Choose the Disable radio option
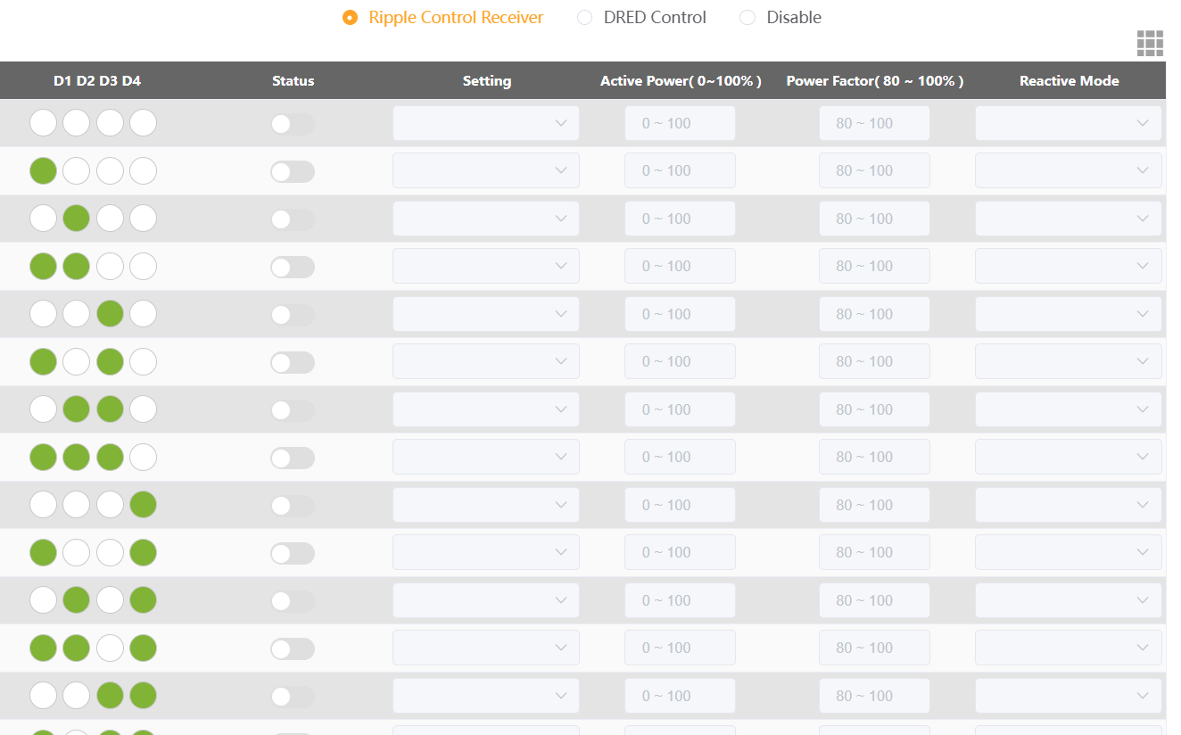Viewport: 1181px width, 735px height. [x=747, y=18]
